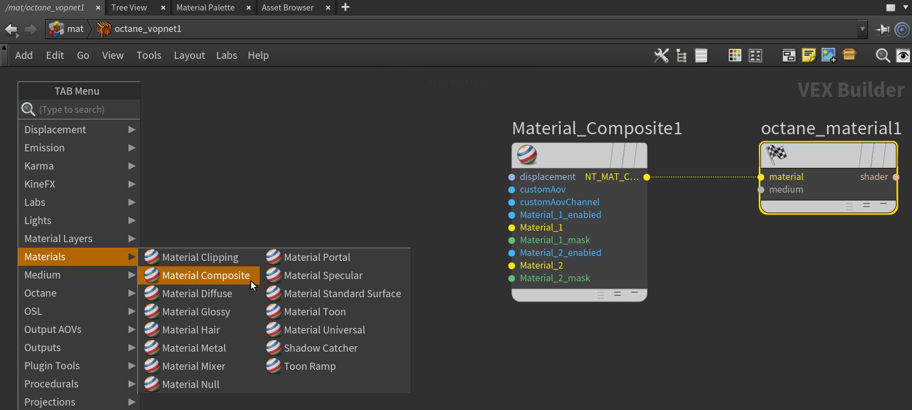The width and height of the screenshot is (912, 410).
Task: Choose Material Glossy from the submenu
Action: (x=196, y=312)
